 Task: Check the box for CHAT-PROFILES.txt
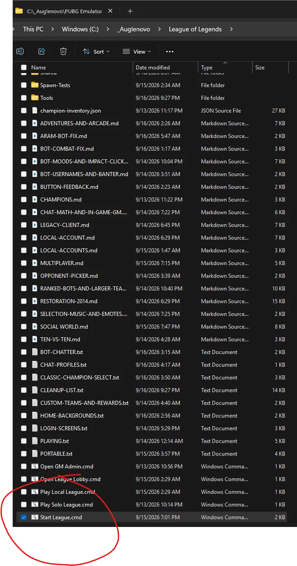24,364
